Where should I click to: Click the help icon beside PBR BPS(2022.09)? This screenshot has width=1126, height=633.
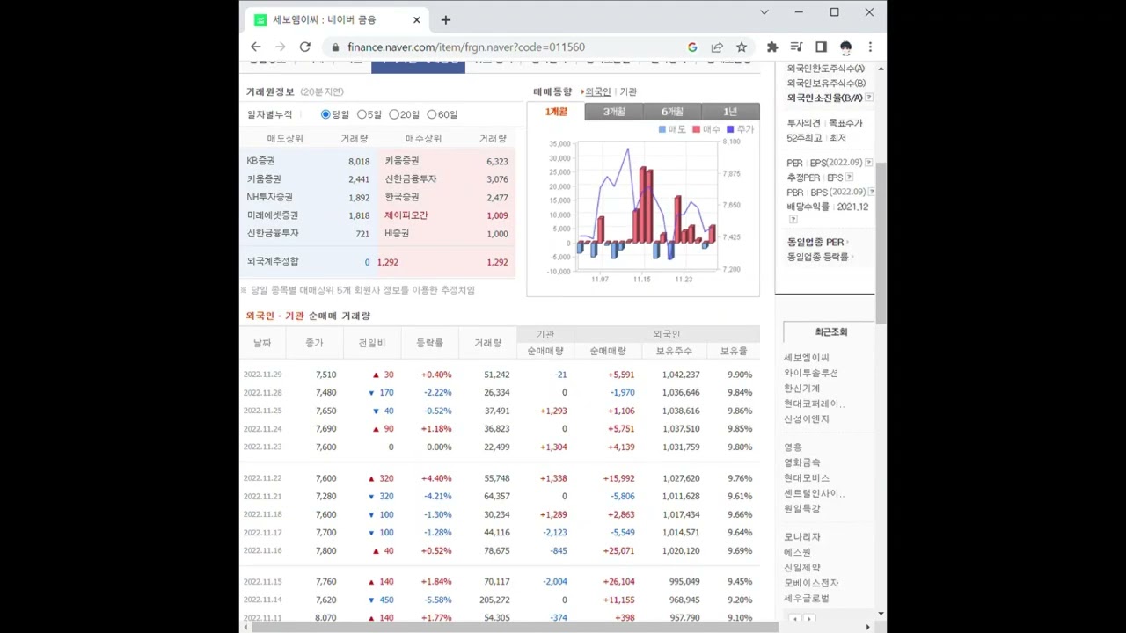point(871,192)
